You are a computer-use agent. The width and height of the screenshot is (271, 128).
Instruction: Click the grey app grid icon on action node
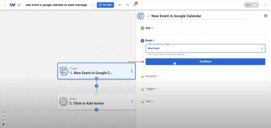pos(63,101)
